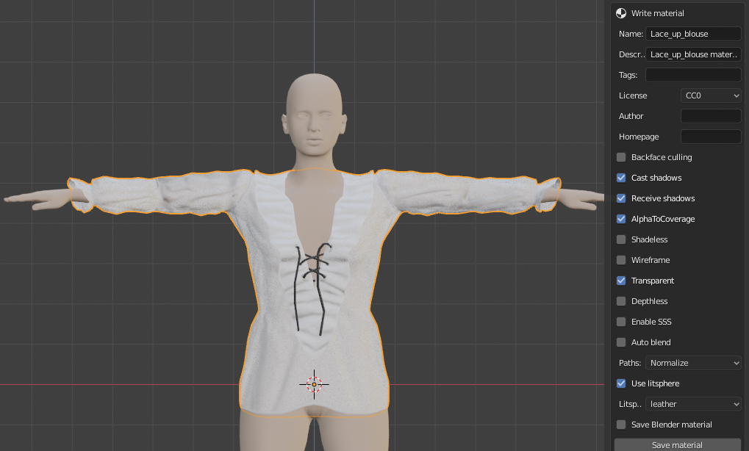
Task: Open the Litsphere dropdown showing leather
Action: click(693, 404)
